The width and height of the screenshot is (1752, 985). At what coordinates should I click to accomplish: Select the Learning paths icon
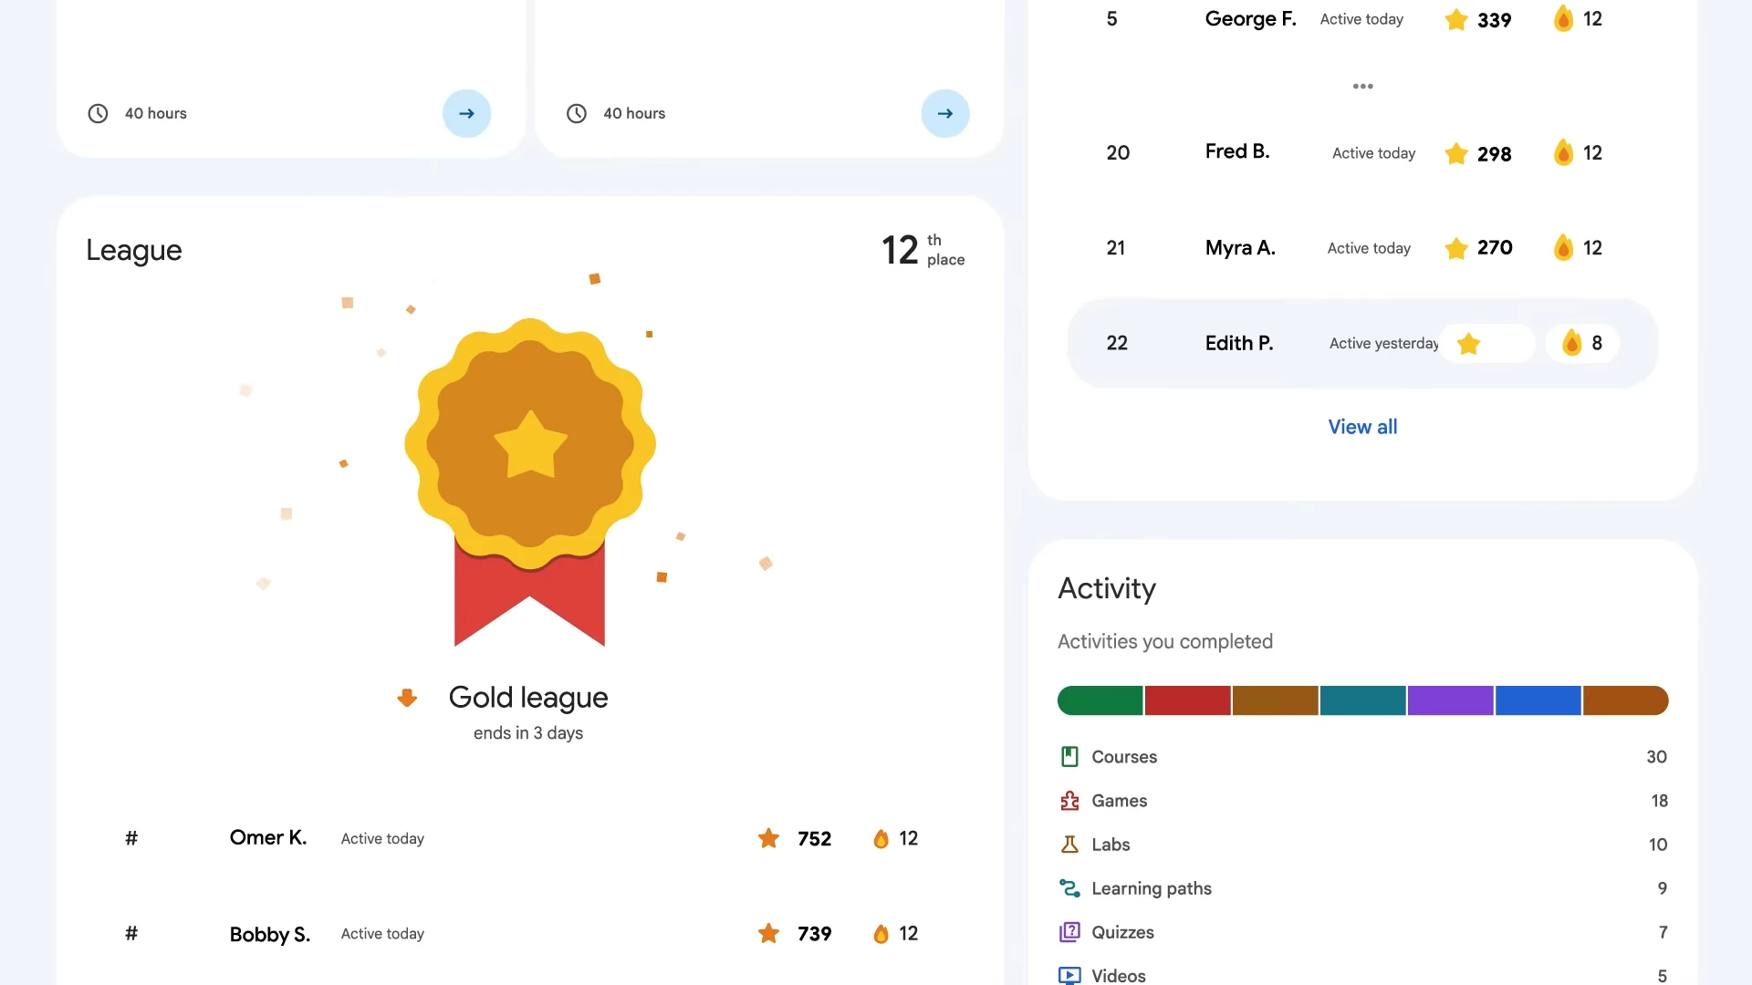1069,887
